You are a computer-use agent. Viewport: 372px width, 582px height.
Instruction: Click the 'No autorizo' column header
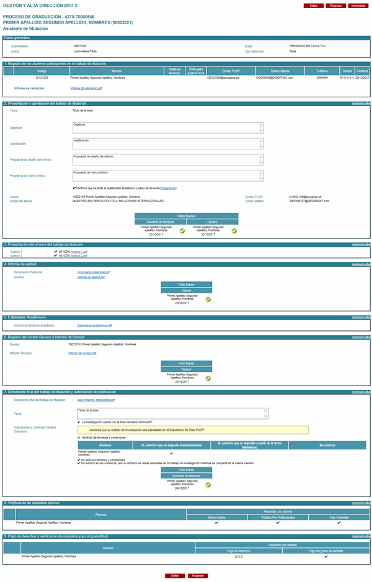point(327,445)
